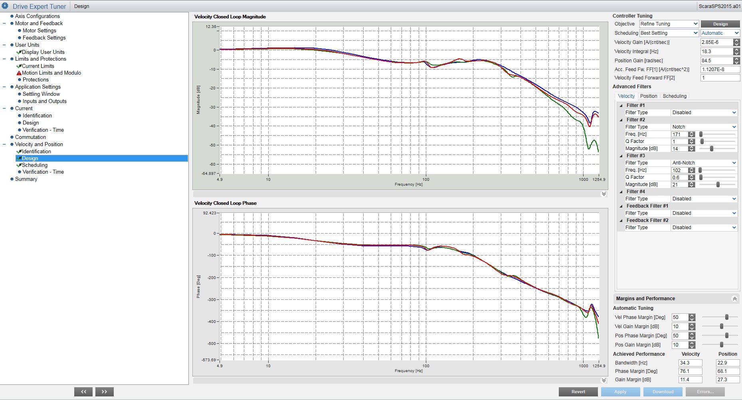Switch to the Scheduling filters tab
This screenshot has width=742, height=400.
(675, 96)
